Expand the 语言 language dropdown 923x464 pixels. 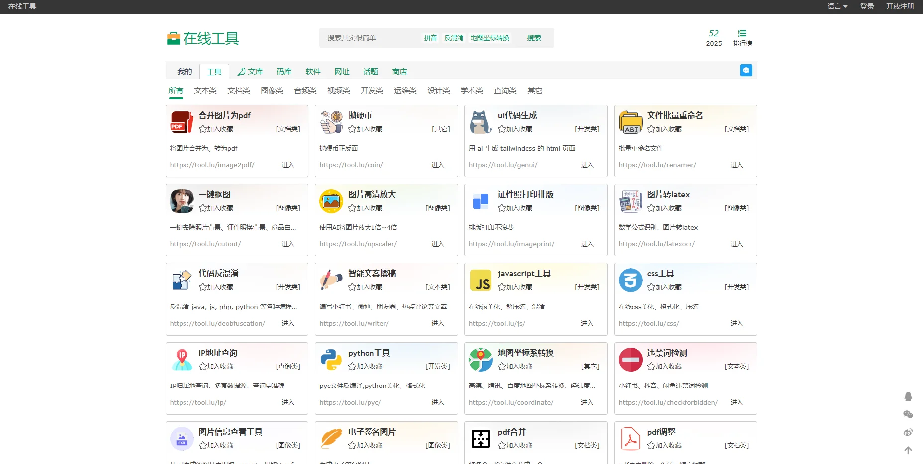coord(836,6)
